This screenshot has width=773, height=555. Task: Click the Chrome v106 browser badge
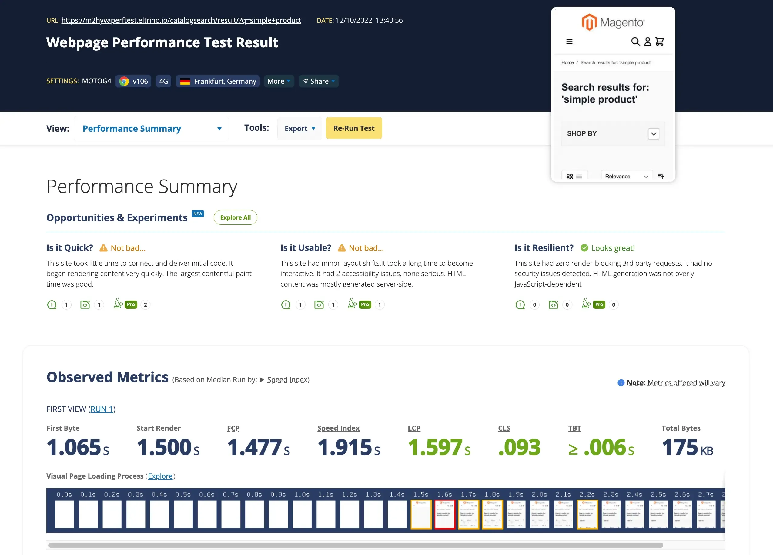click(x=133, y=81)
